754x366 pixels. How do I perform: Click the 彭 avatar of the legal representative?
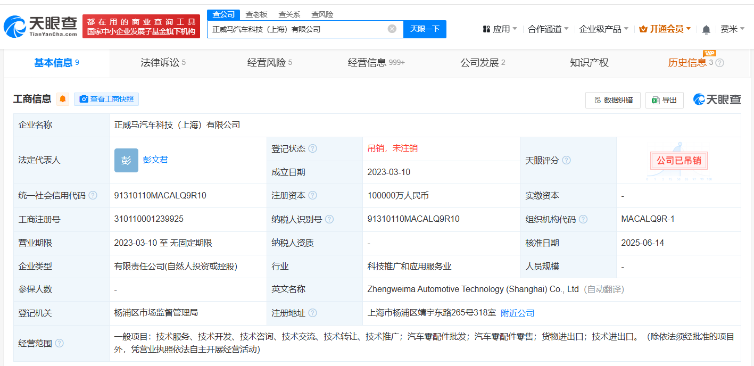click(x=126, y=160)
